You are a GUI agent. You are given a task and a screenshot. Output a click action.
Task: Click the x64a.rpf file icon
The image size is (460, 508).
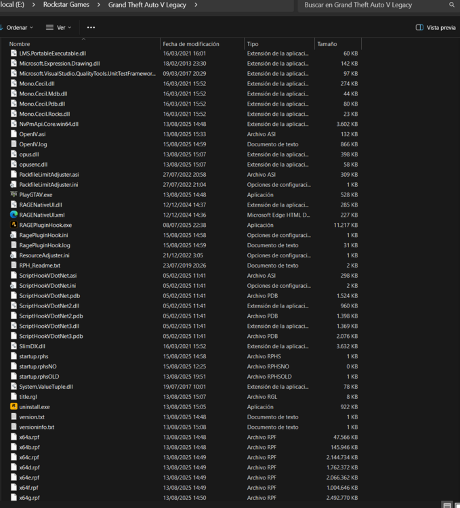click(14, 437)
